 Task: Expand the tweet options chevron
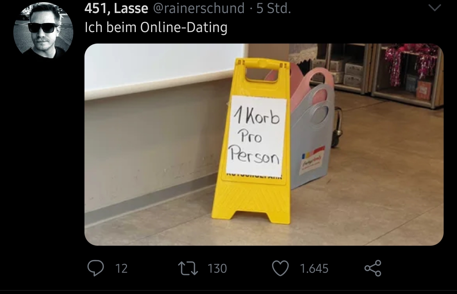pos(434,8)
